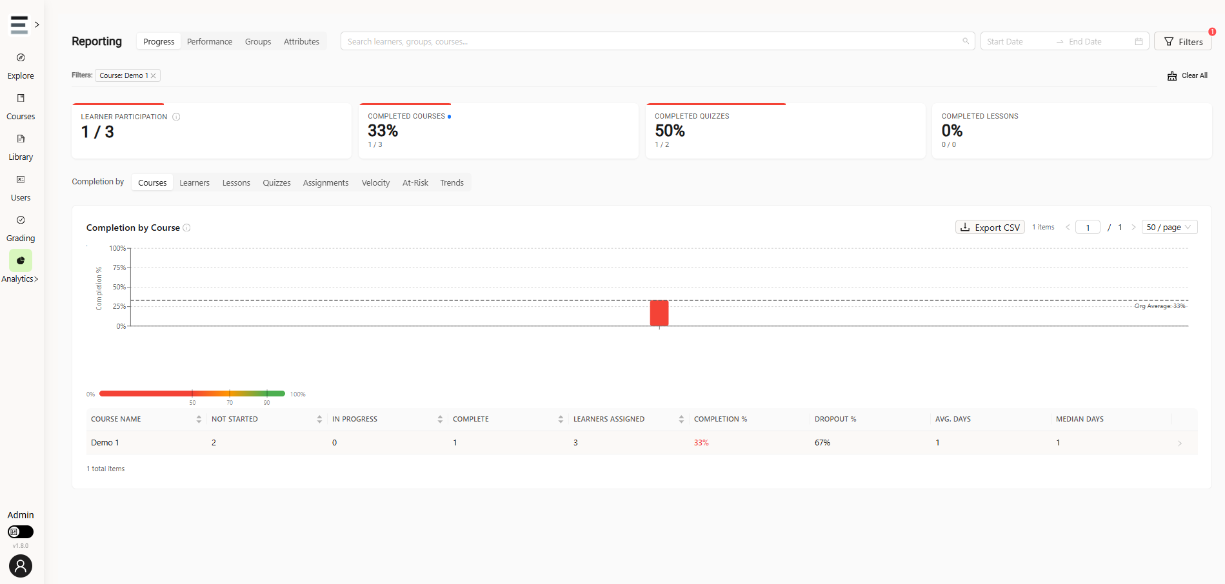Expand the sidebar with the chevron arrow

[37, 24]
